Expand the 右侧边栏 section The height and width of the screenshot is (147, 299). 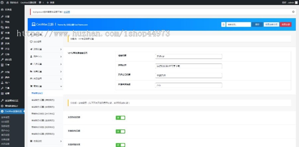(x=46, y=141)
